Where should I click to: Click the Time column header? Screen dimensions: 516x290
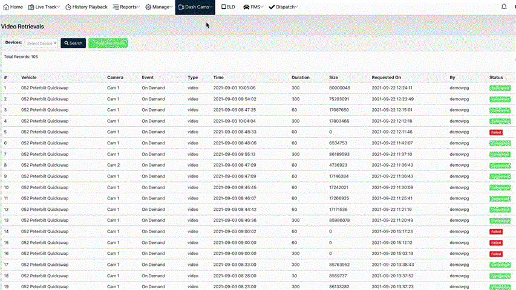[x=218, y=77]
